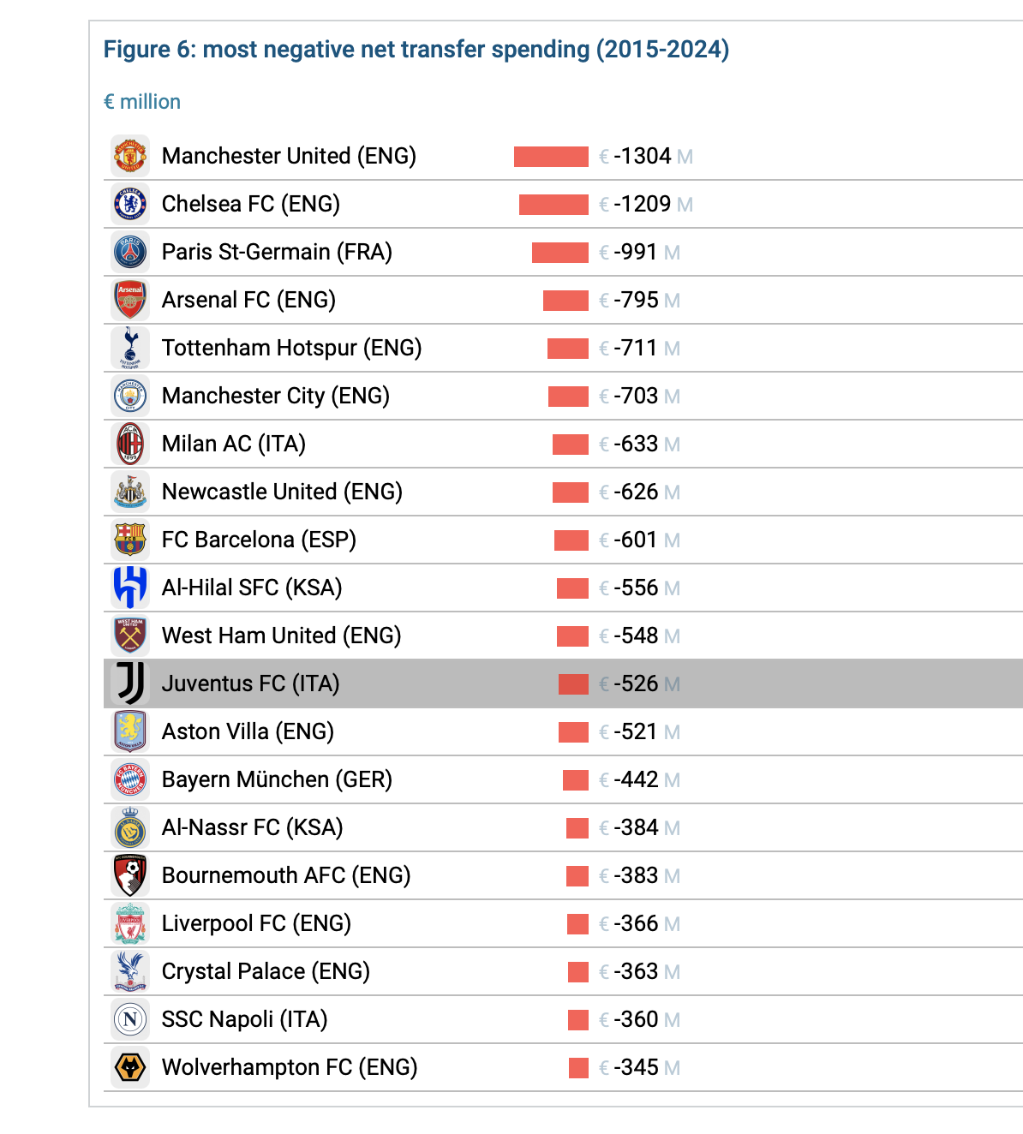Click the highlighted Juventus €-526 M value
Screen dimensions: 1023x1134
click(x=639, y=683)
